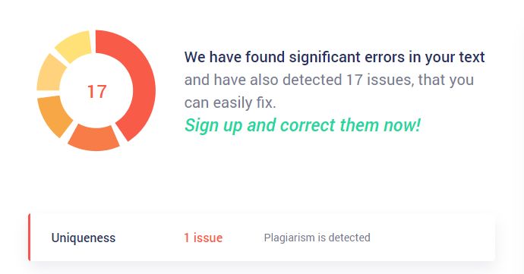Click the pale orange donut chart segment
524x274 pixels.
point(49,74)
